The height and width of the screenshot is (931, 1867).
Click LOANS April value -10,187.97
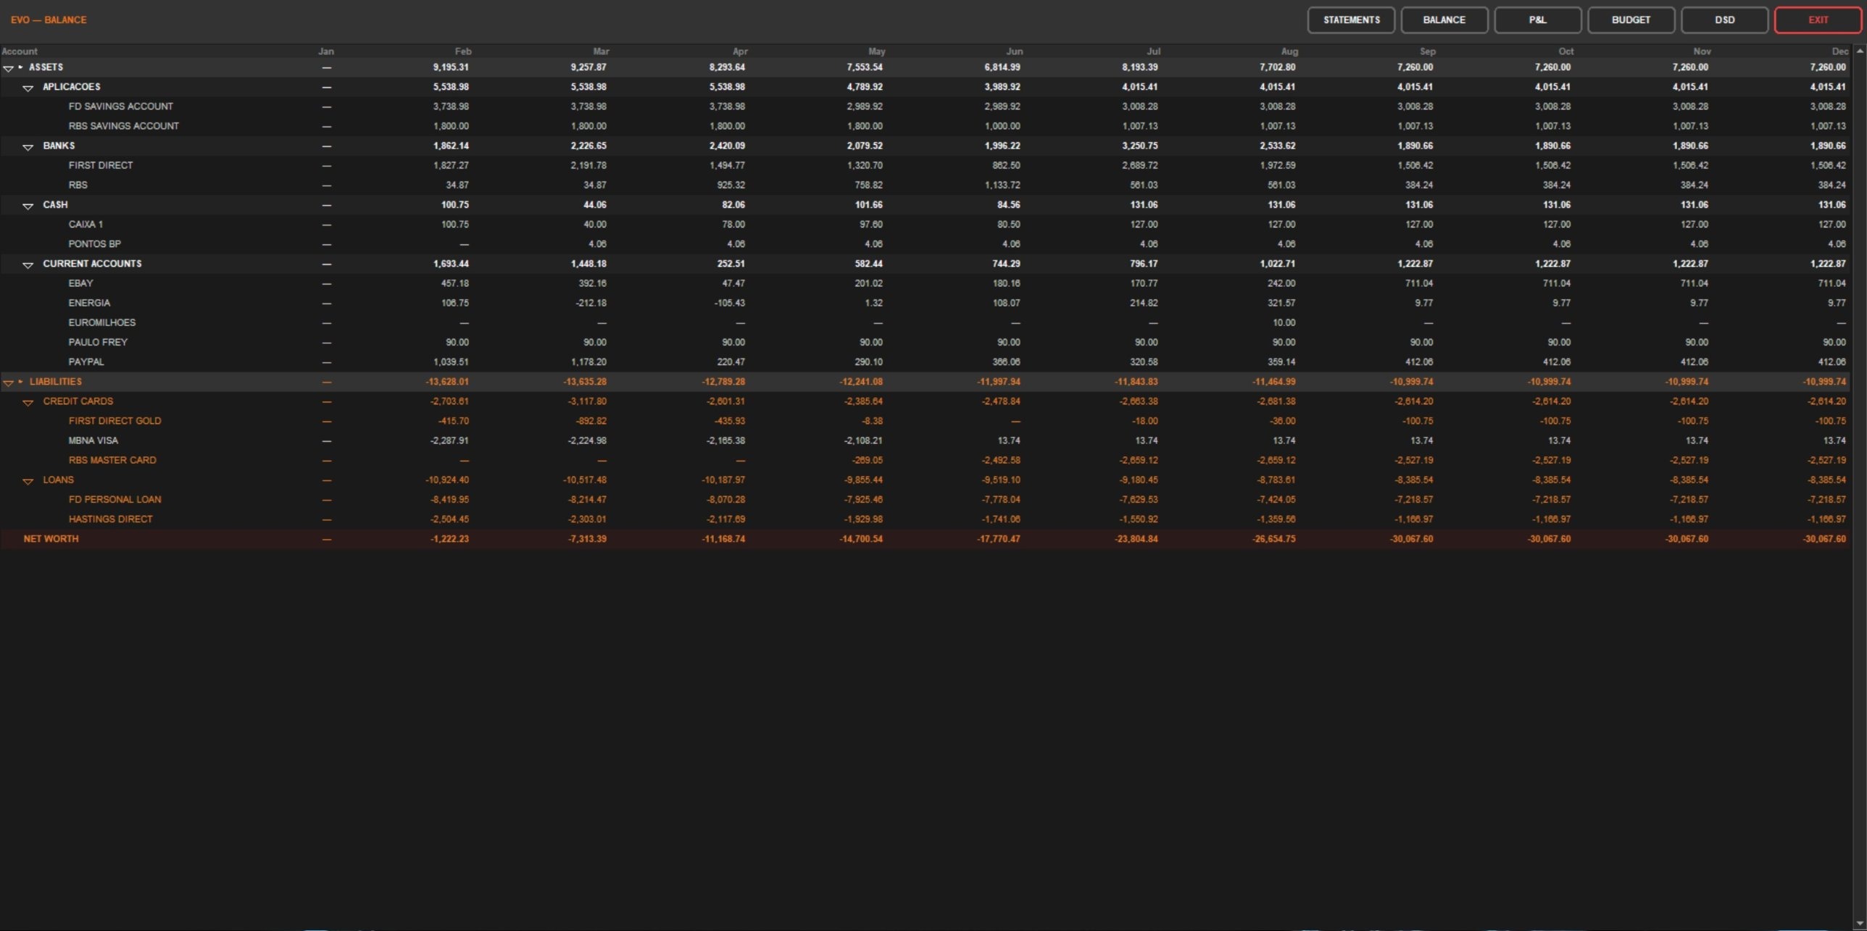(723, 480)
